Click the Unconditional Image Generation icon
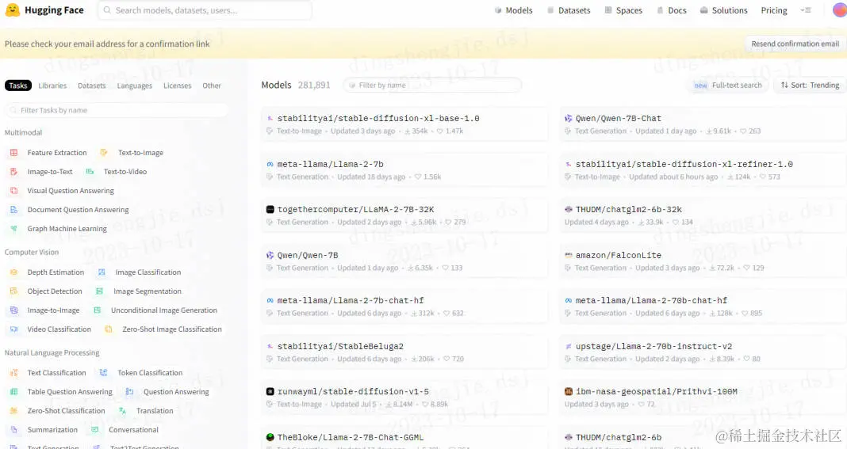The height and width of the screenshot is (449, 847). pos(98,310)
